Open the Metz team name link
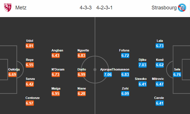The width and height of the screenshot is (190, 114). tap(21, 8)
